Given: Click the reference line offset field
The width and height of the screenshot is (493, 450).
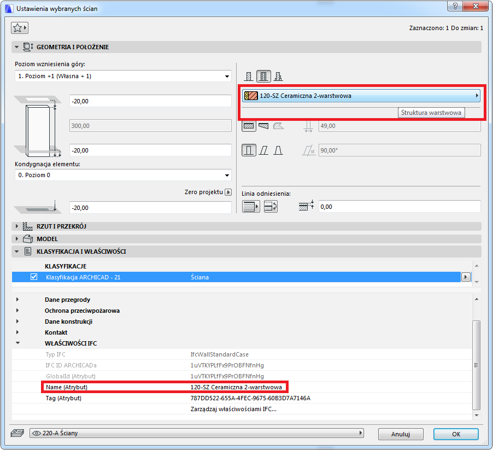Looking at the screenshot, I should pos(399,206).
